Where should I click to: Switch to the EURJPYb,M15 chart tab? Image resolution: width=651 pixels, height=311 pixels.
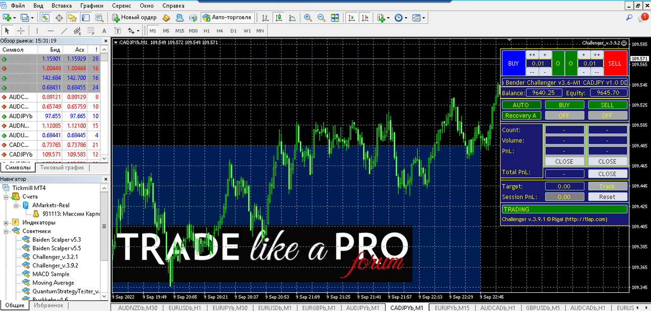point(452,307)
